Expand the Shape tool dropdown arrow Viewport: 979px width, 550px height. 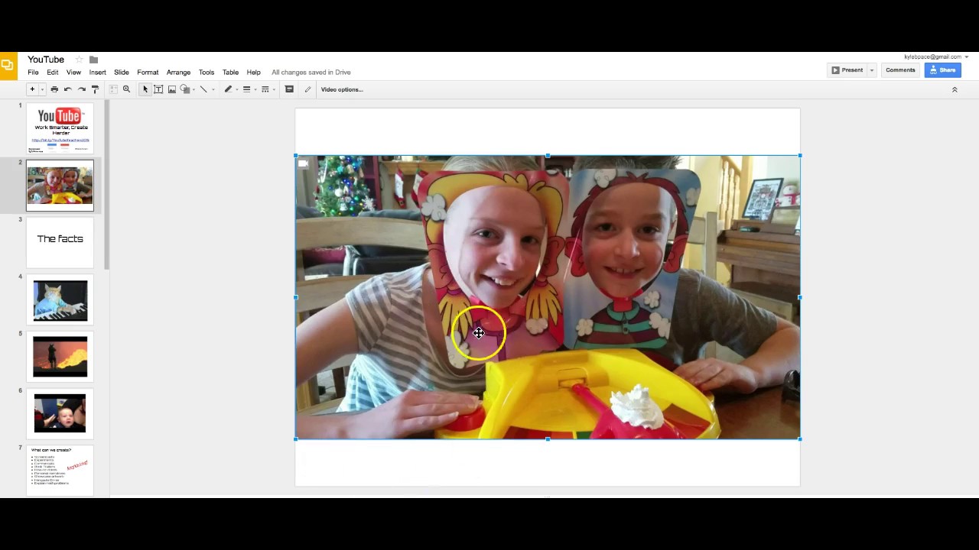pos(194,89)
